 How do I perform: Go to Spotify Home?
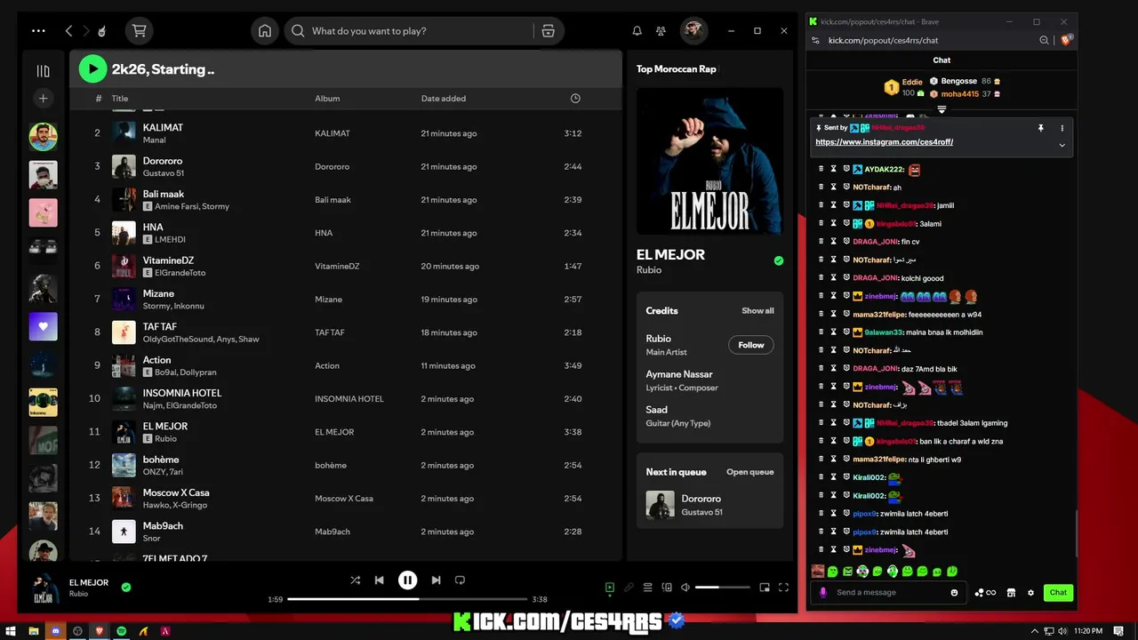265,30
